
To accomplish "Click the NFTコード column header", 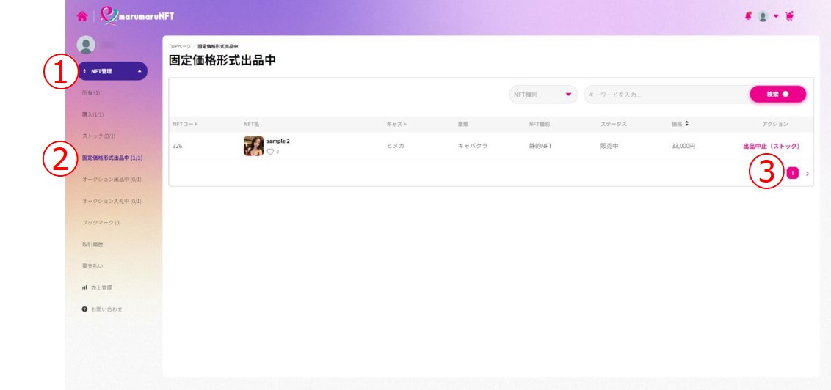I will (186, 124).
